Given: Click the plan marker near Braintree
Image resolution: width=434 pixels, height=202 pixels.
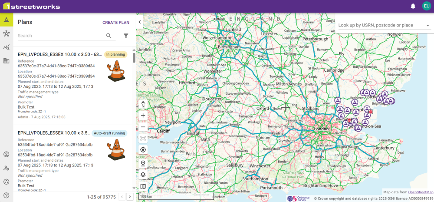Looking at the screenshot, I should point(355,102).
